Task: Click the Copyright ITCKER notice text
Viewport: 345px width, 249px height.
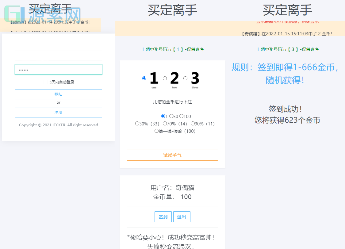Action: 58,125
